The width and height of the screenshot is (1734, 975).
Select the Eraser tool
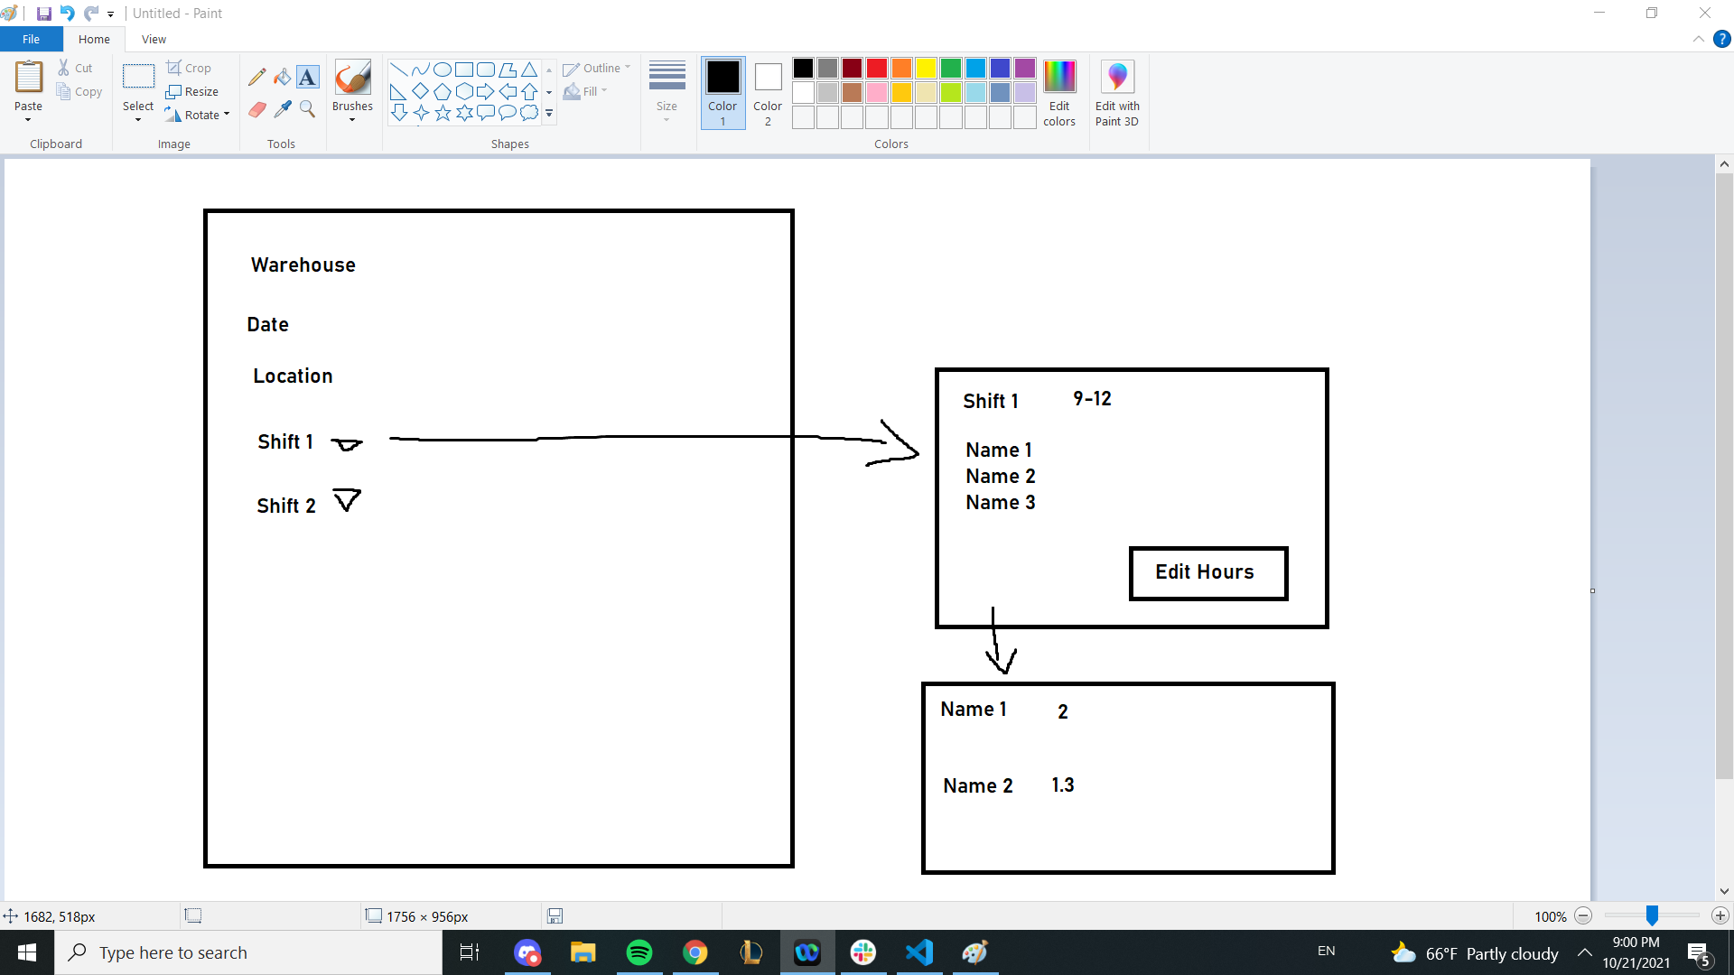tap(256, 109)
